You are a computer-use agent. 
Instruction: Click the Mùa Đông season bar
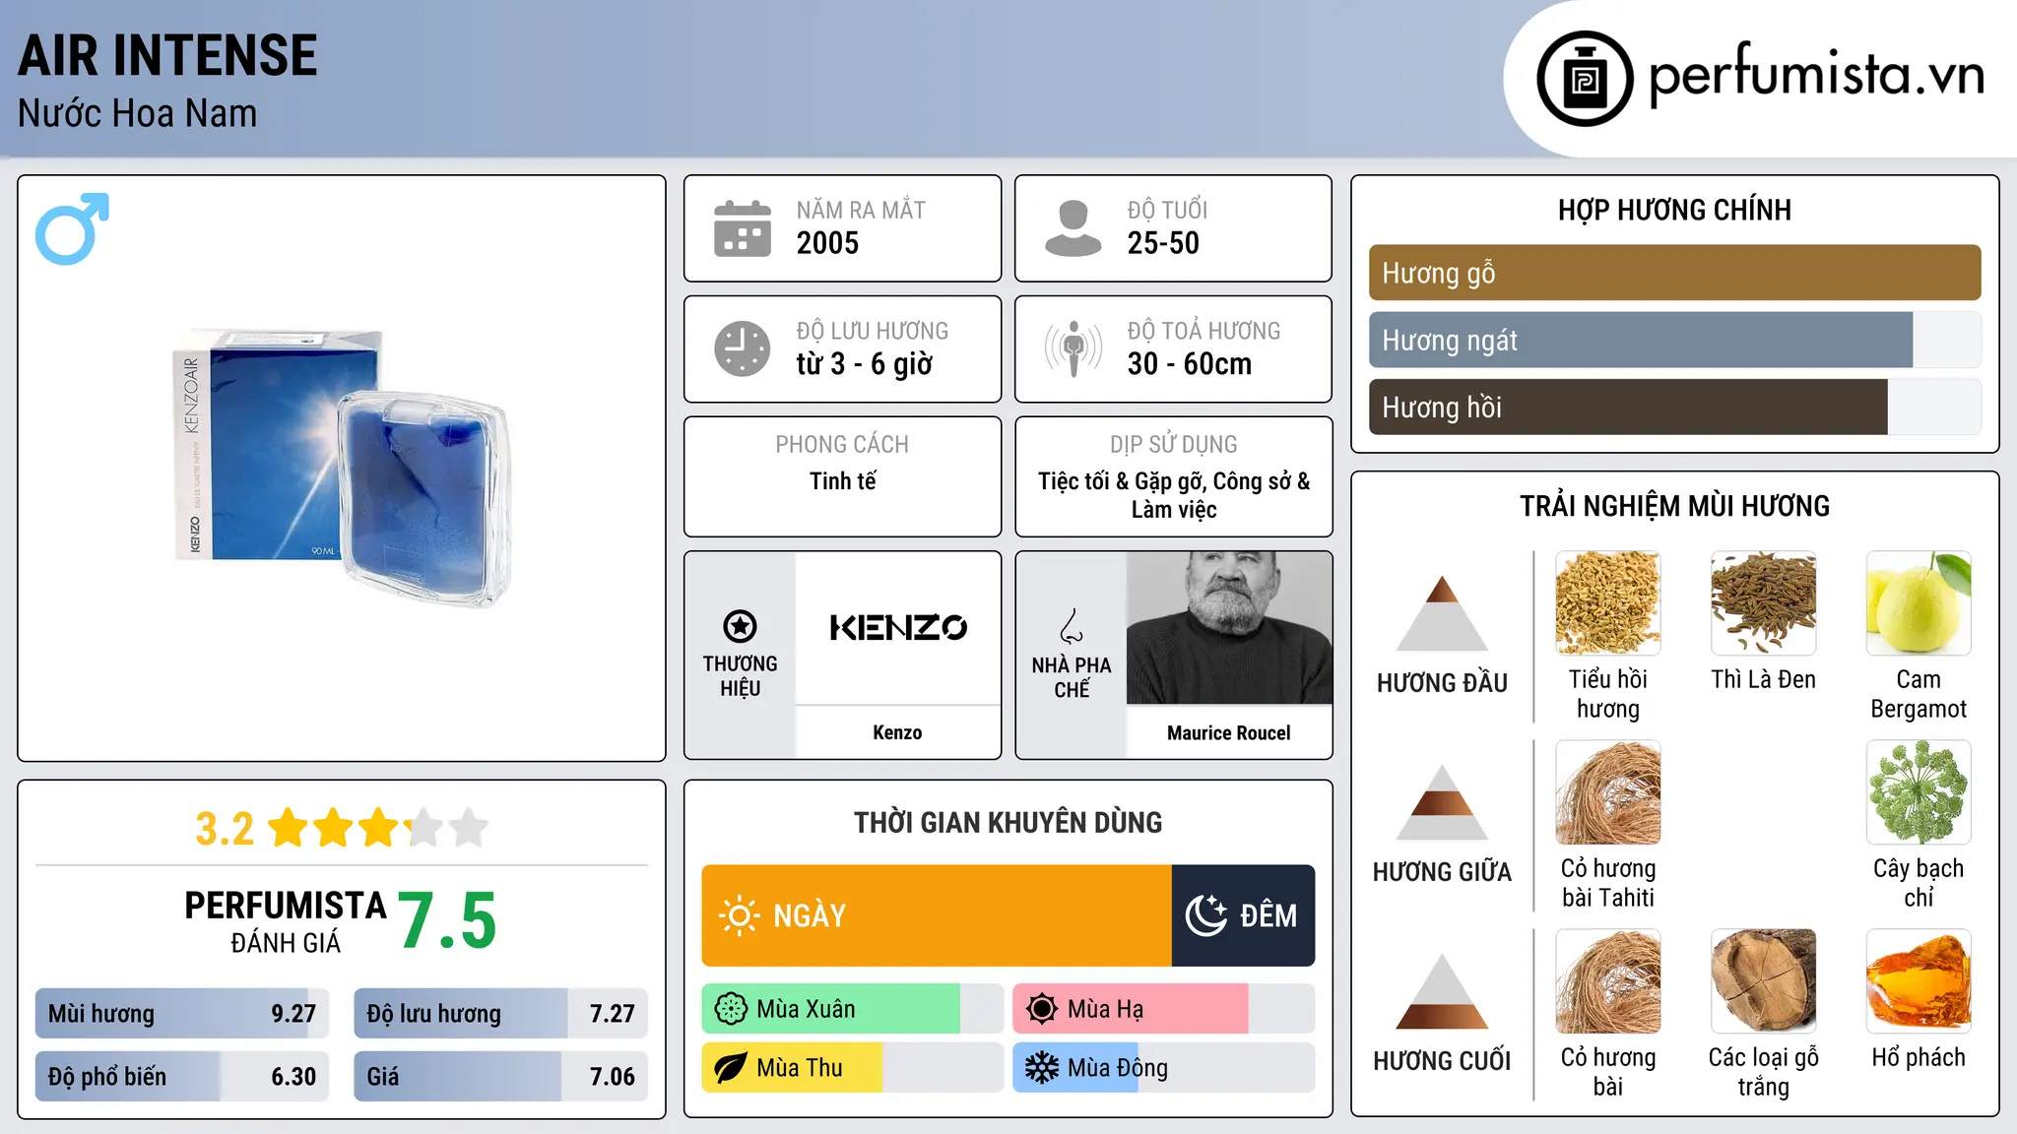pos(1163,1068)
